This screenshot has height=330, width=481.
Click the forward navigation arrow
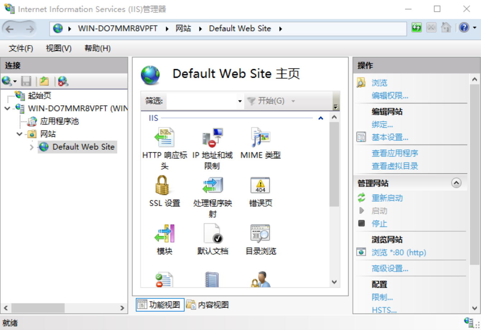point(30,29)
